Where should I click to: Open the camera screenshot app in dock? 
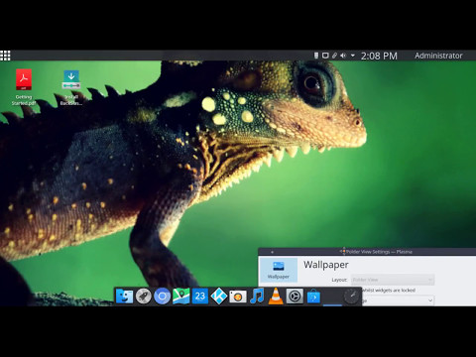click(238, 297)
